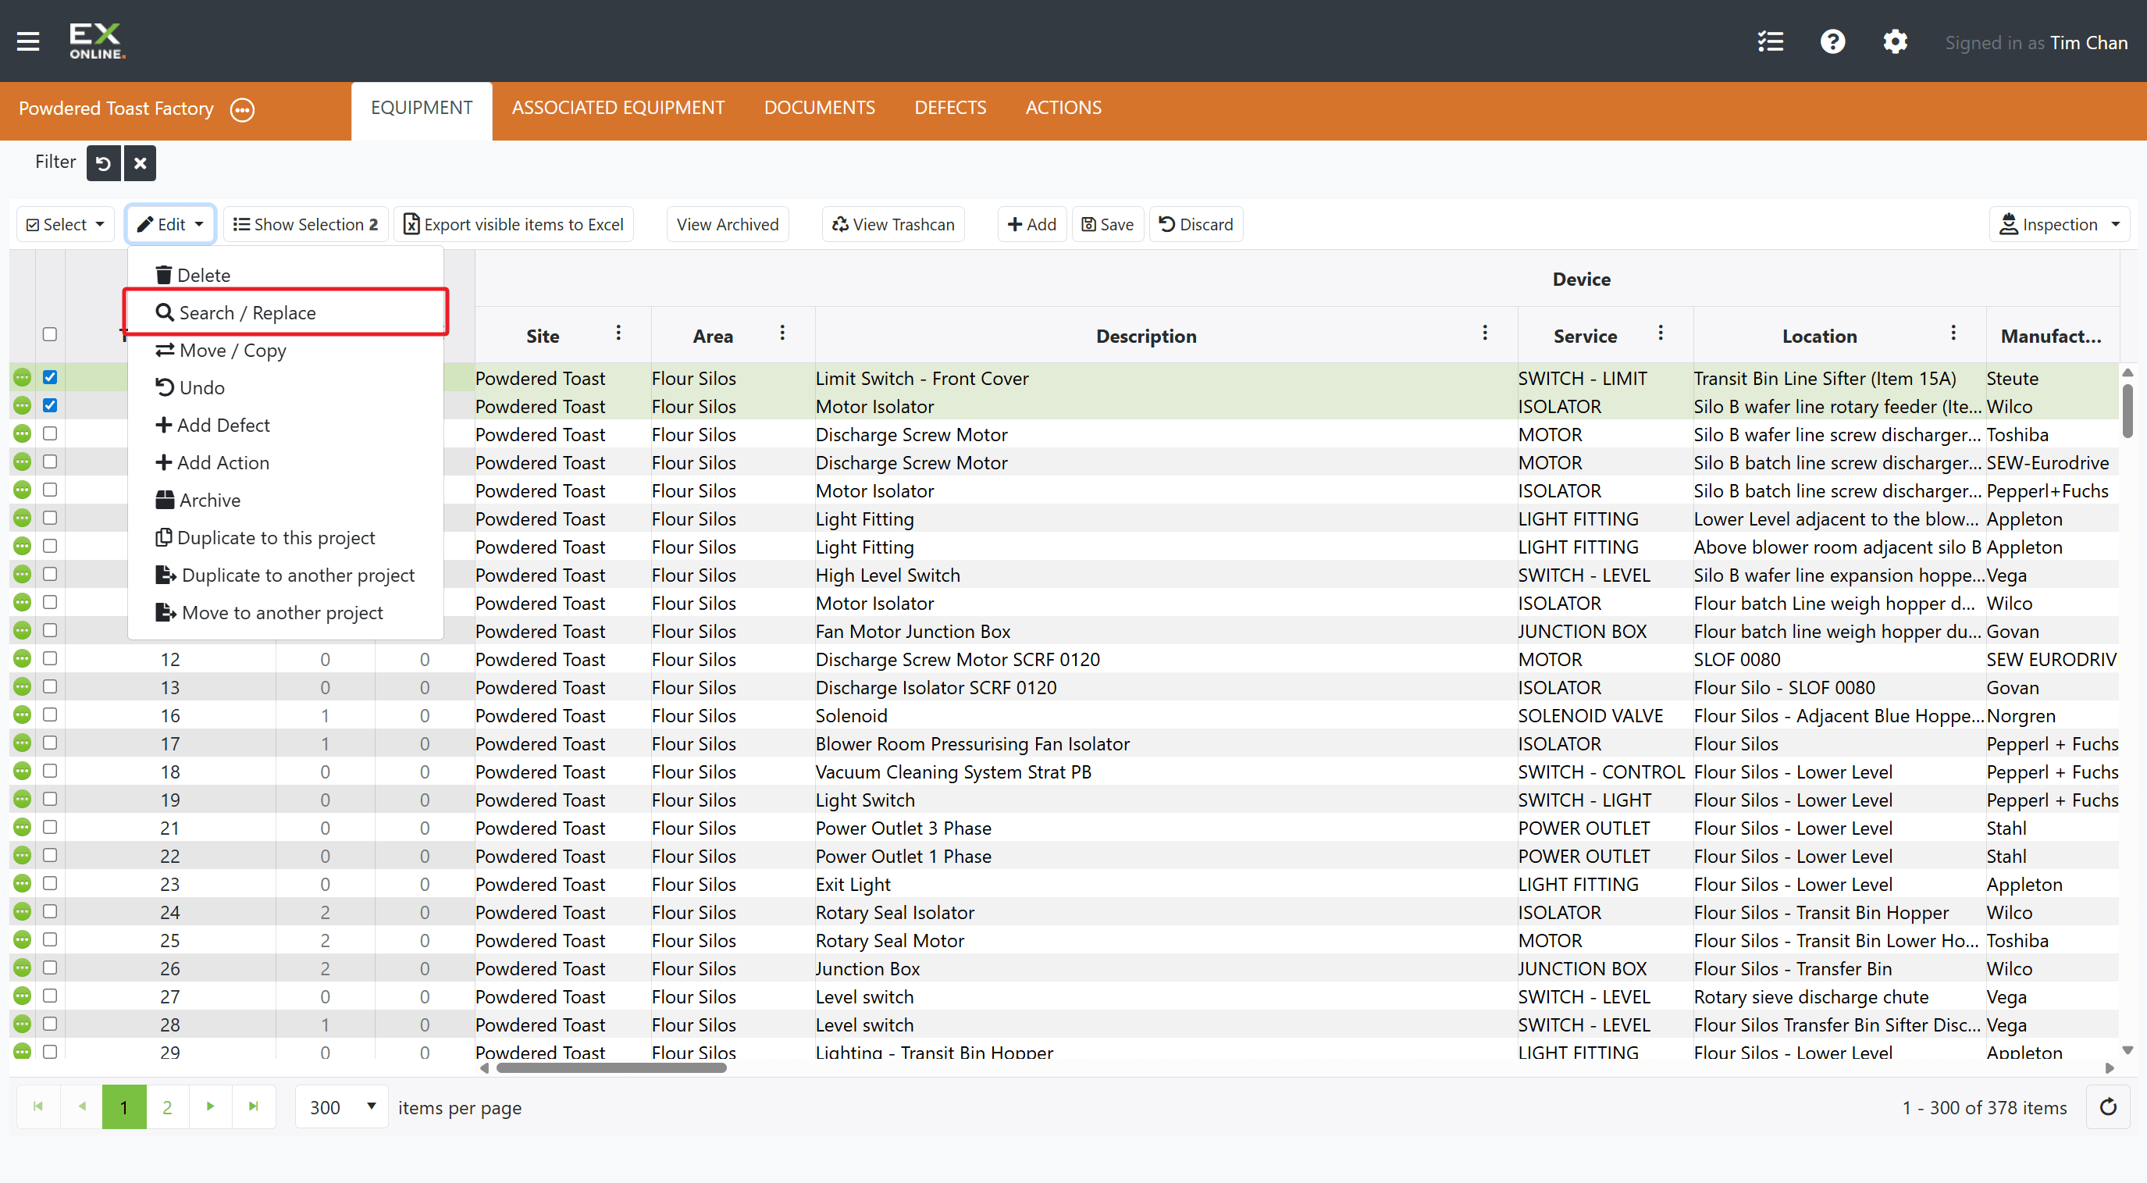This screenshot has width=2147, height=1183.
Task: Uncheck the Limit Switch - Front Cover row
Action: (x=50, y=377)
